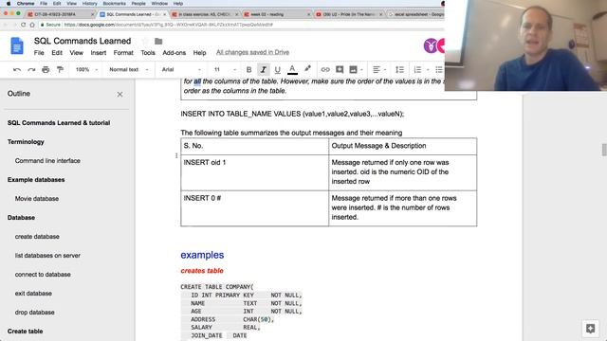
Task: Move document with folder icon
Action: pos(158,41)
